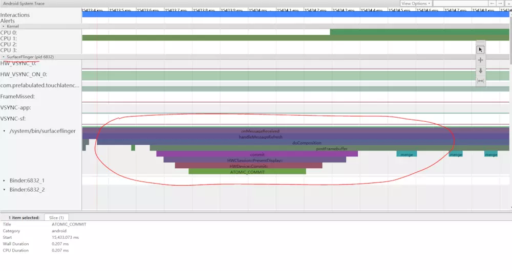The image size is (512, 271).
Task: Click the com.prefabulated.touchlatenc... counter track
Action: tap(295, 88)
